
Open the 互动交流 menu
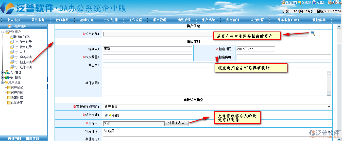click(x=87, y=20)
